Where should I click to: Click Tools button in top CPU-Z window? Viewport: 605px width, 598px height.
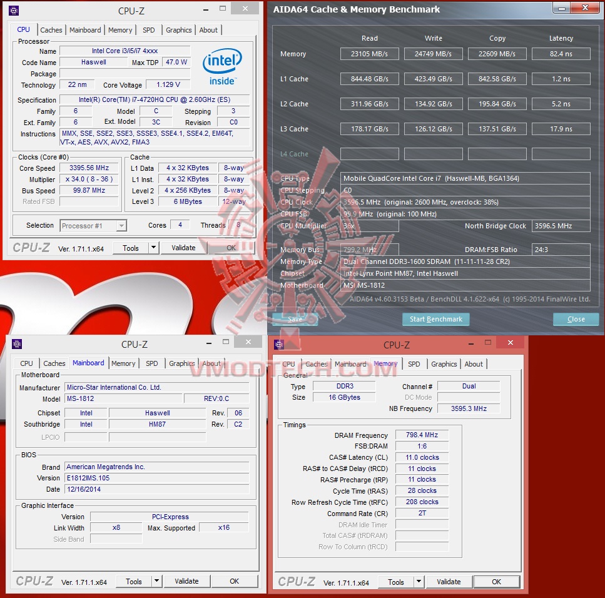point(131,248)
